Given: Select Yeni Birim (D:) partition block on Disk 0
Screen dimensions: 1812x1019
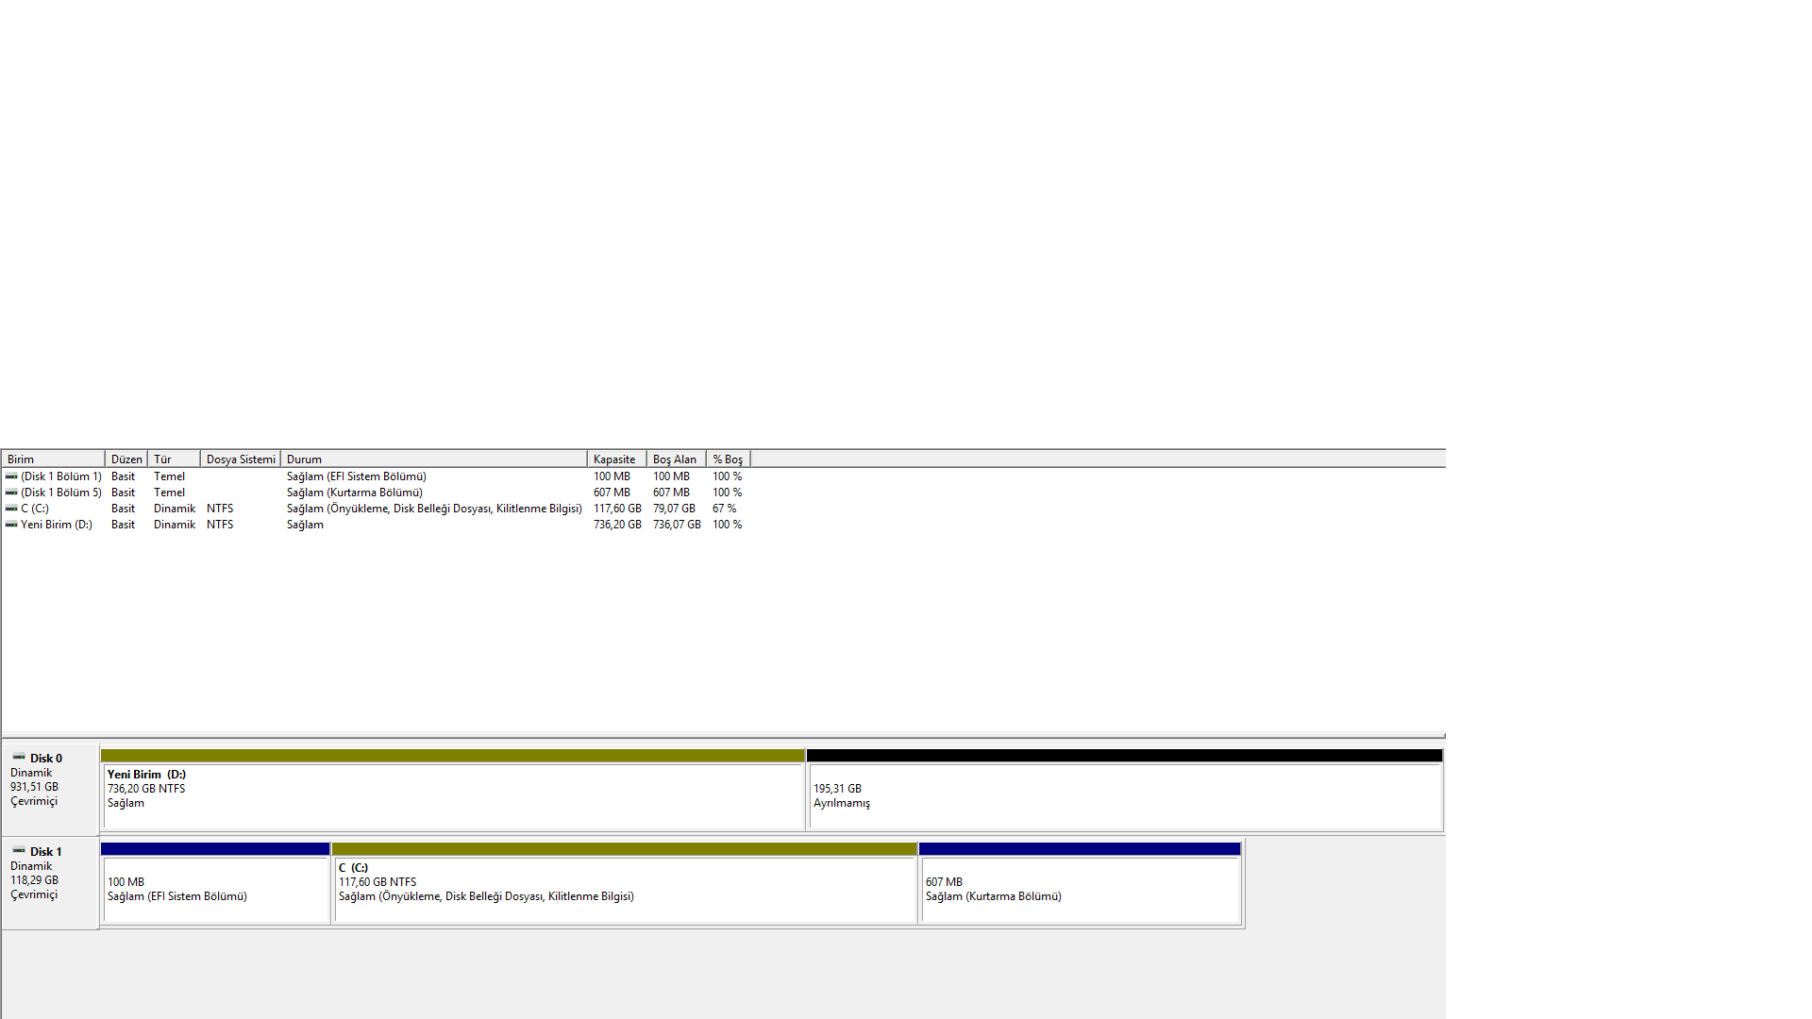Looking at the screenshot, I should (453, 797).
